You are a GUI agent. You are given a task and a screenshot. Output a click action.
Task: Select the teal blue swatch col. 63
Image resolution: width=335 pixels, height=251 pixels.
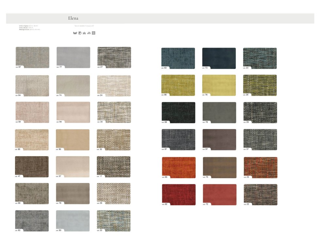178,58
